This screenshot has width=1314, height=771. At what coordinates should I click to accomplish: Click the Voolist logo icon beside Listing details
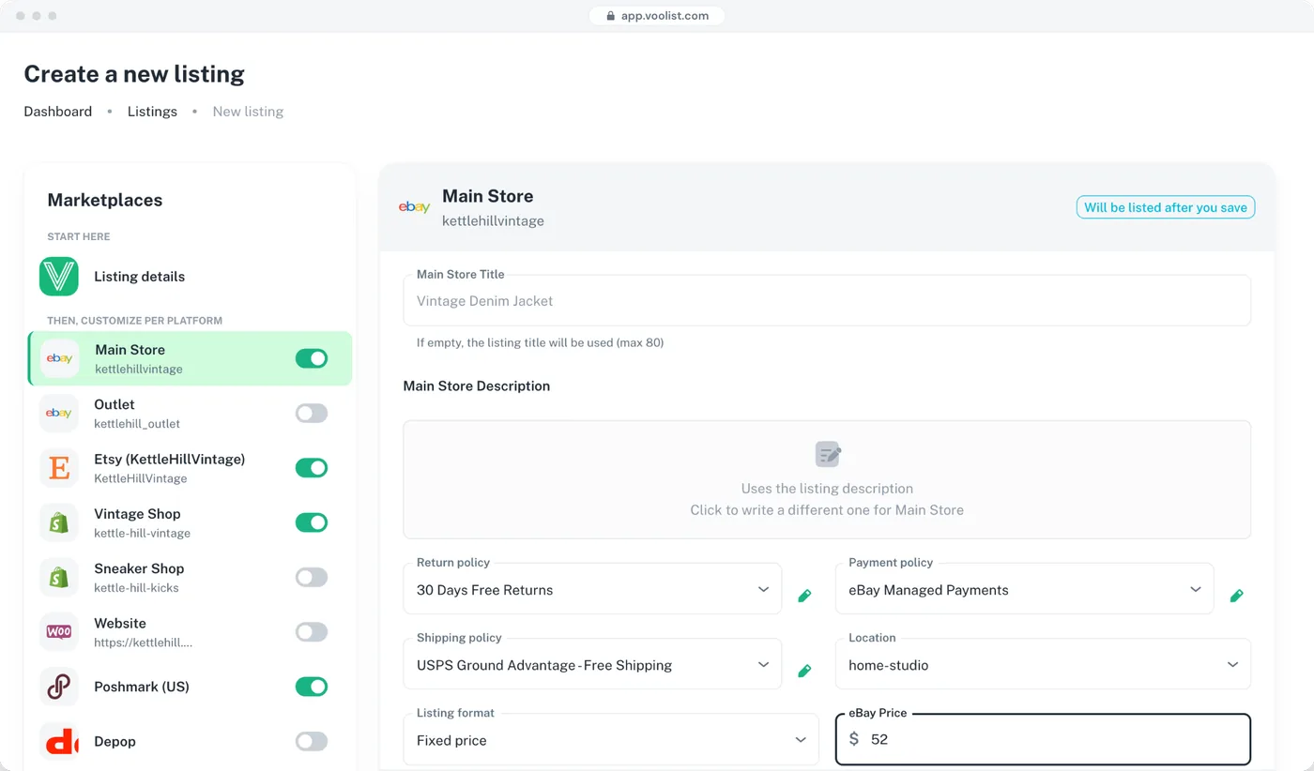click(59, 277)
